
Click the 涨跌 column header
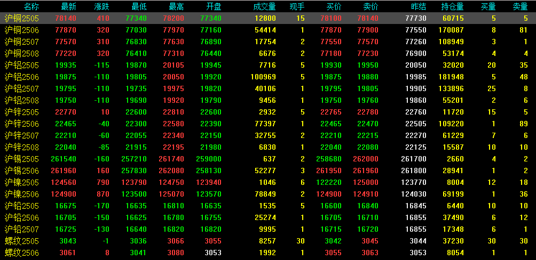[102, 6]
